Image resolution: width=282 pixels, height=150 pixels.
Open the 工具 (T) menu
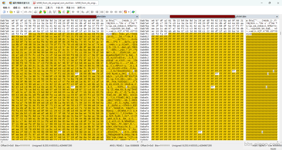[49, 8]
